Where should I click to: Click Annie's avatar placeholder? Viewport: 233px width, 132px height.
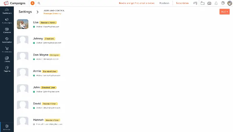23,72
